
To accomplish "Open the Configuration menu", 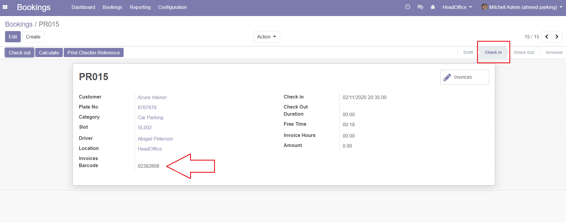I will coord(172,7).
